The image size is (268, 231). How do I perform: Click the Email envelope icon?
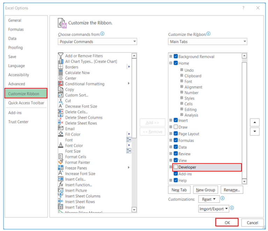(61, 128)
